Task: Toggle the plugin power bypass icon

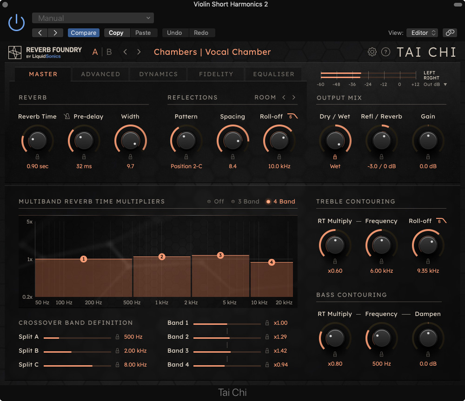Action: click(x=16, y=23)
